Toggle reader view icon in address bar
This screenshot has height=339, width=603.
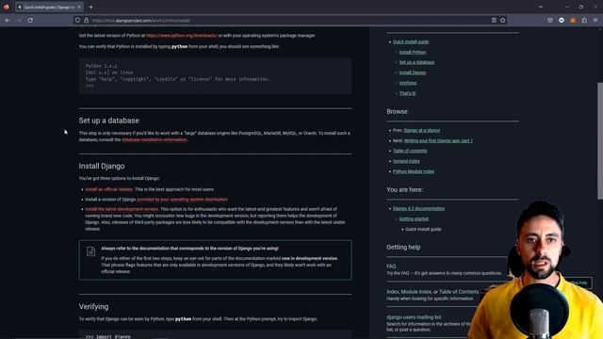tap(494, 21)
